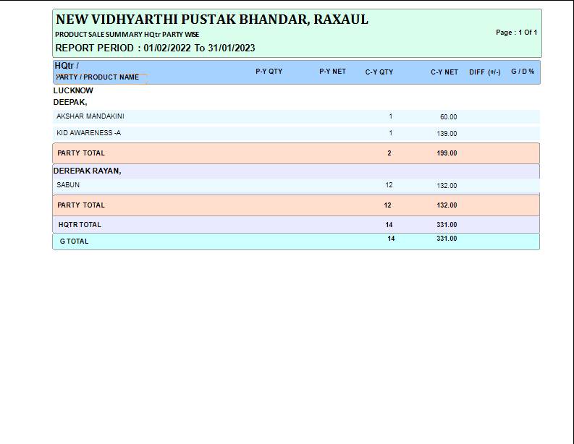Click the Report Period date range
Viewport: 574px width, 444px height.
155,48
